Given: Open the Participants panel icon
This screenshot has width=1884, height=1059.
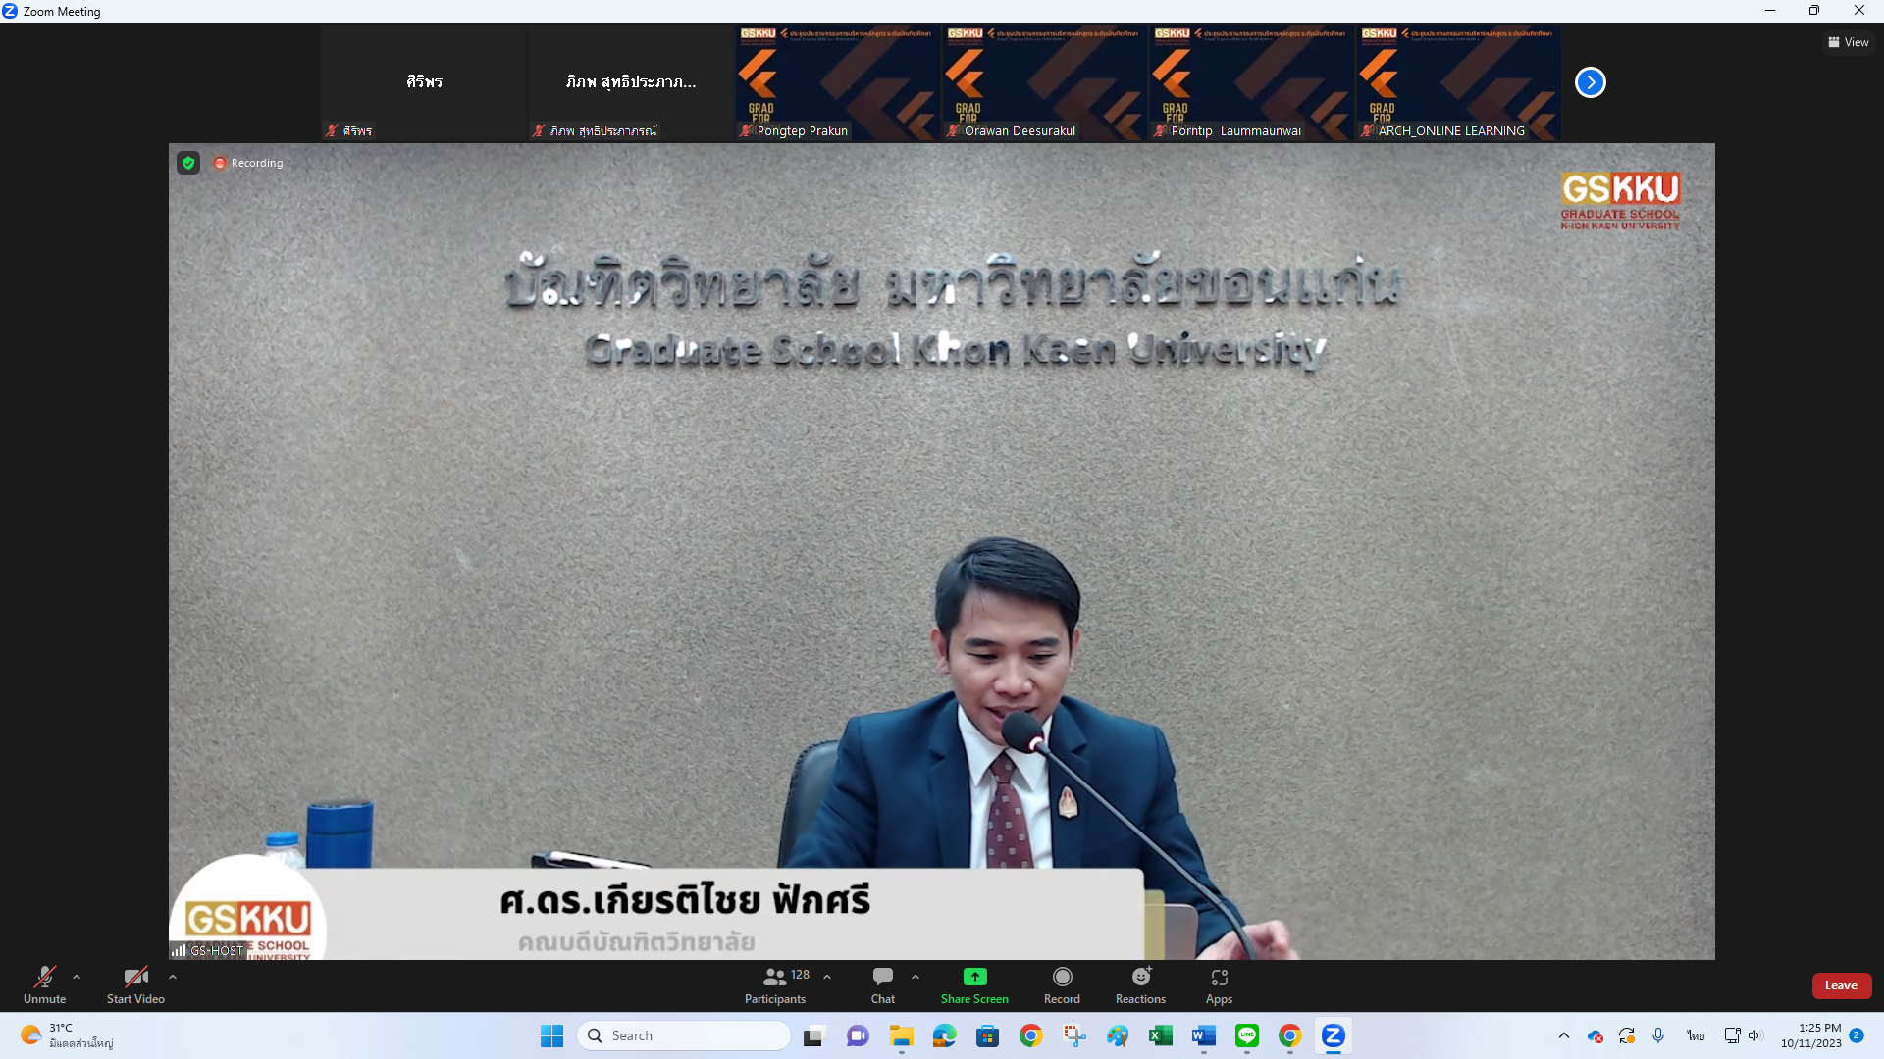Looking at the screenshot, I should tap(775, 978).
